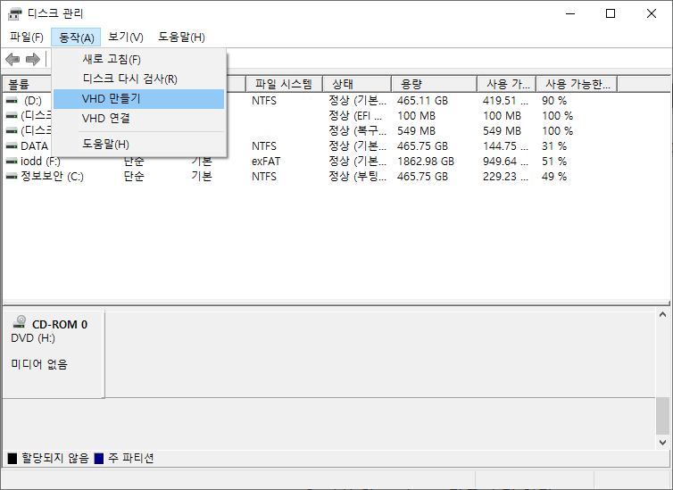Open the 도움말(H) menu in the menu bar
Image resolution: width=673 pixels, height=490 pixels.
point(181,37)
